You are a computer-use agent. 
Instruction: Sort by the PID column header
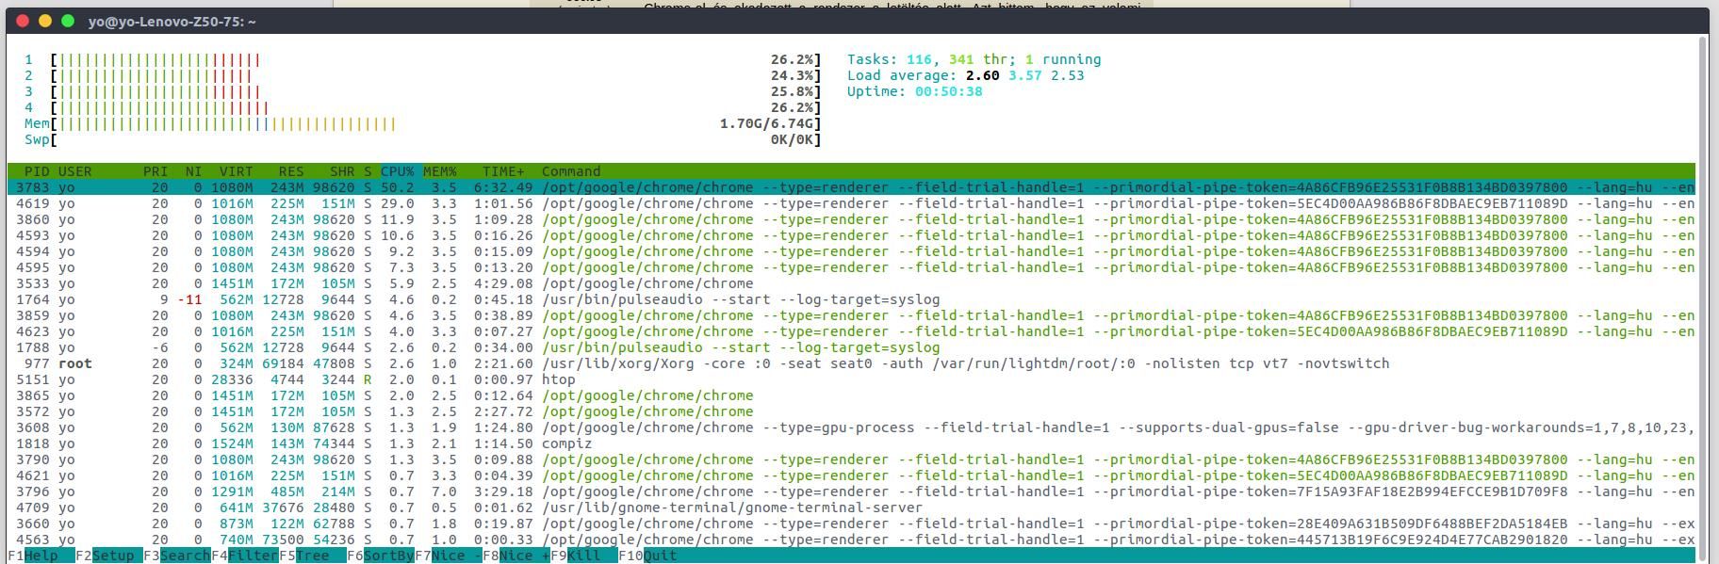click(x=37, y=171)
